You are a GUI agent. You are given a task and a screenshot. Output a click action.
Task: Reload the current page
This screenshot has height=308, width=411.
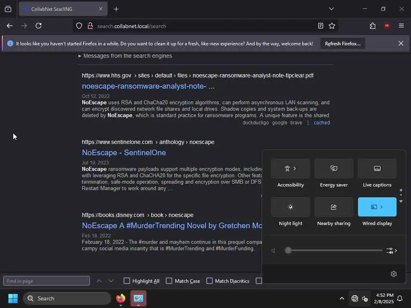coord(39,26)
